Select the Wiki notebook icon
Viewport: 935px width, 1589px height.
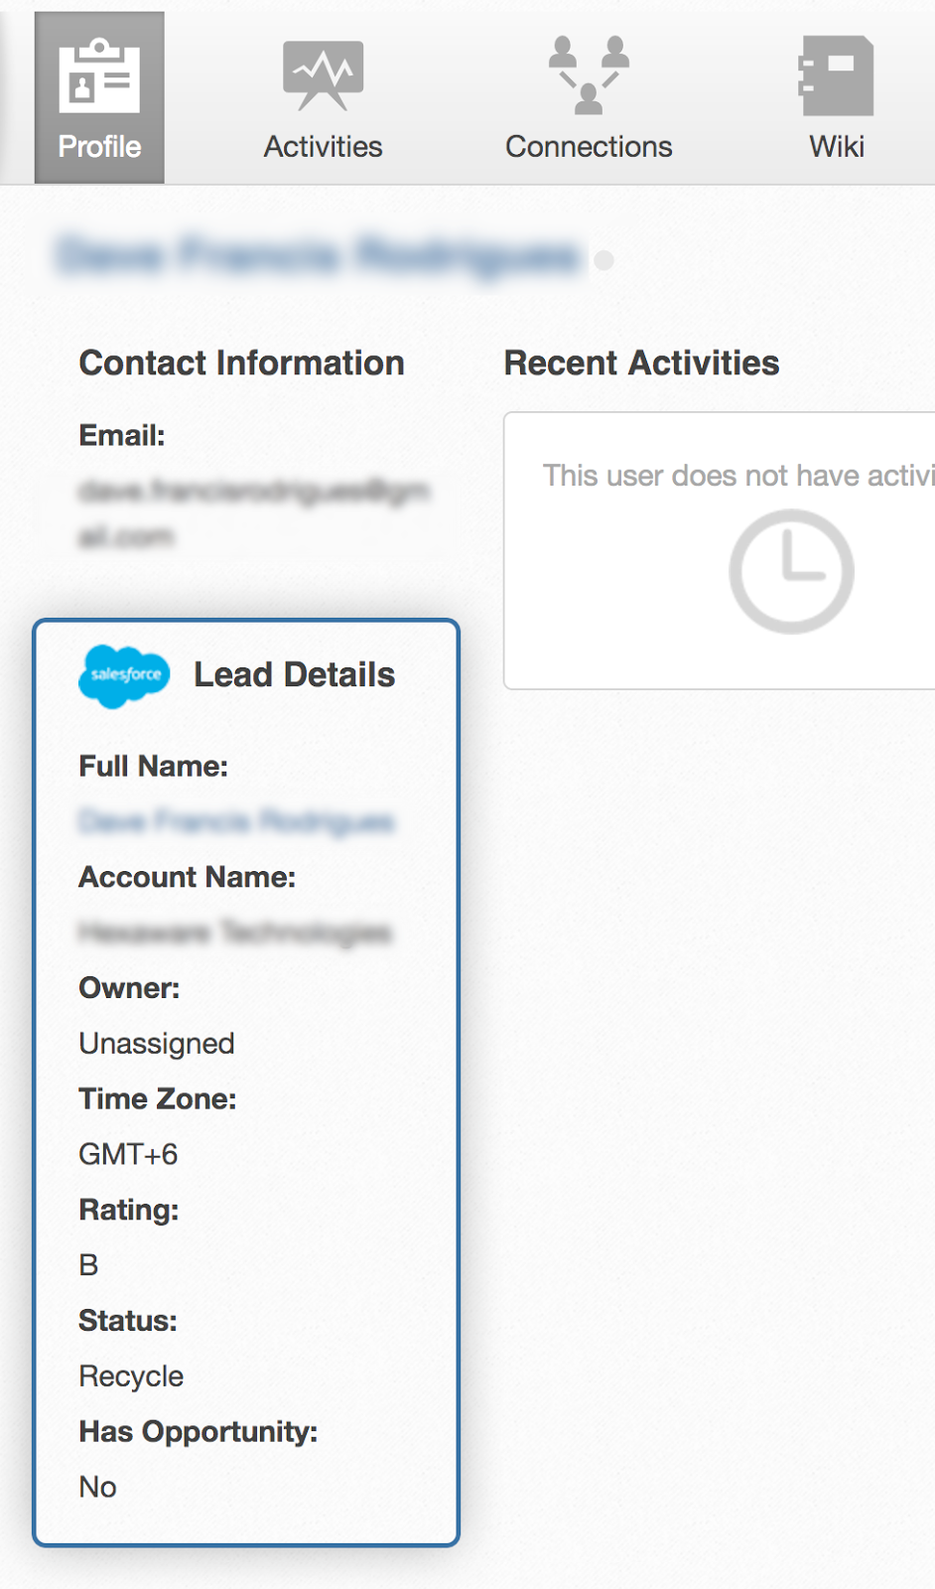tap(837, 76)
